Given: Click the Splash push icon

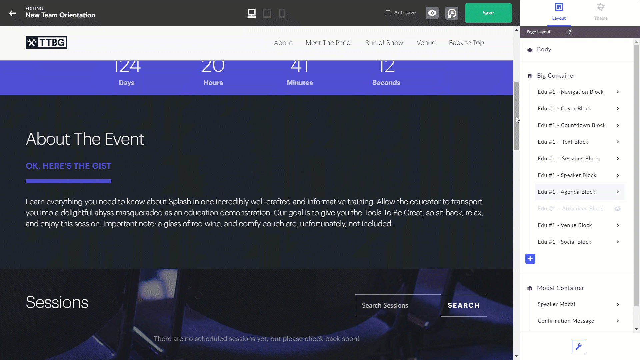Looking at the screenshot, I should [451, 13].
